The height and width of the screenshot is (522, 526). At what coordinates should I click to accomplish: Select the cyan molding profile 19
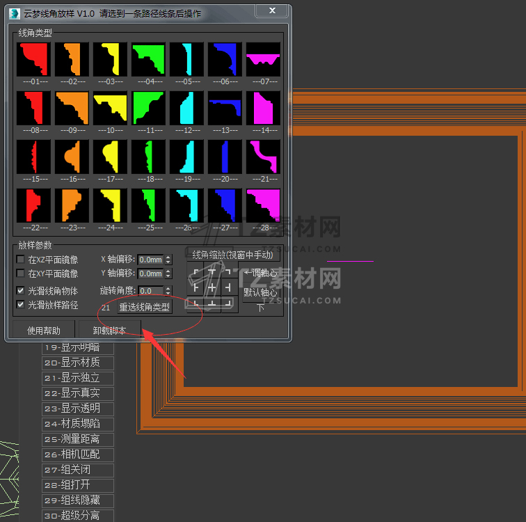click(186, 157)
